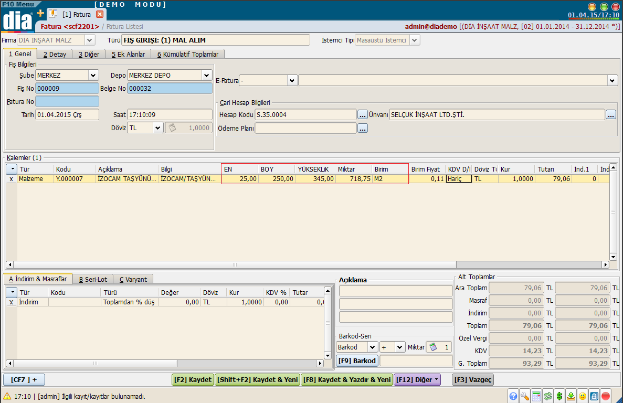Click the [F3] Vazgeç button
Screen dimensions: 623x403
pos(473,379)
